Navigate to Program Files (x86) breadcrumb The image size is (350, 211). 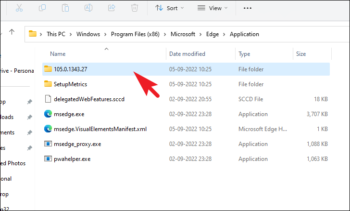(x=135, y=34)
